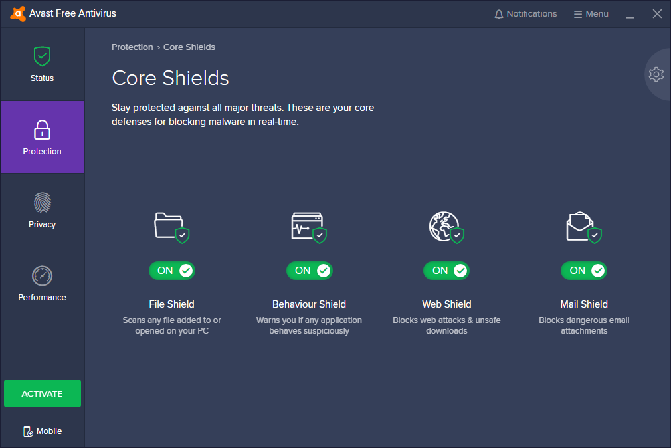Open the hamburger Menu
This screenshot has width=671, height=448.
coord(591,14)
